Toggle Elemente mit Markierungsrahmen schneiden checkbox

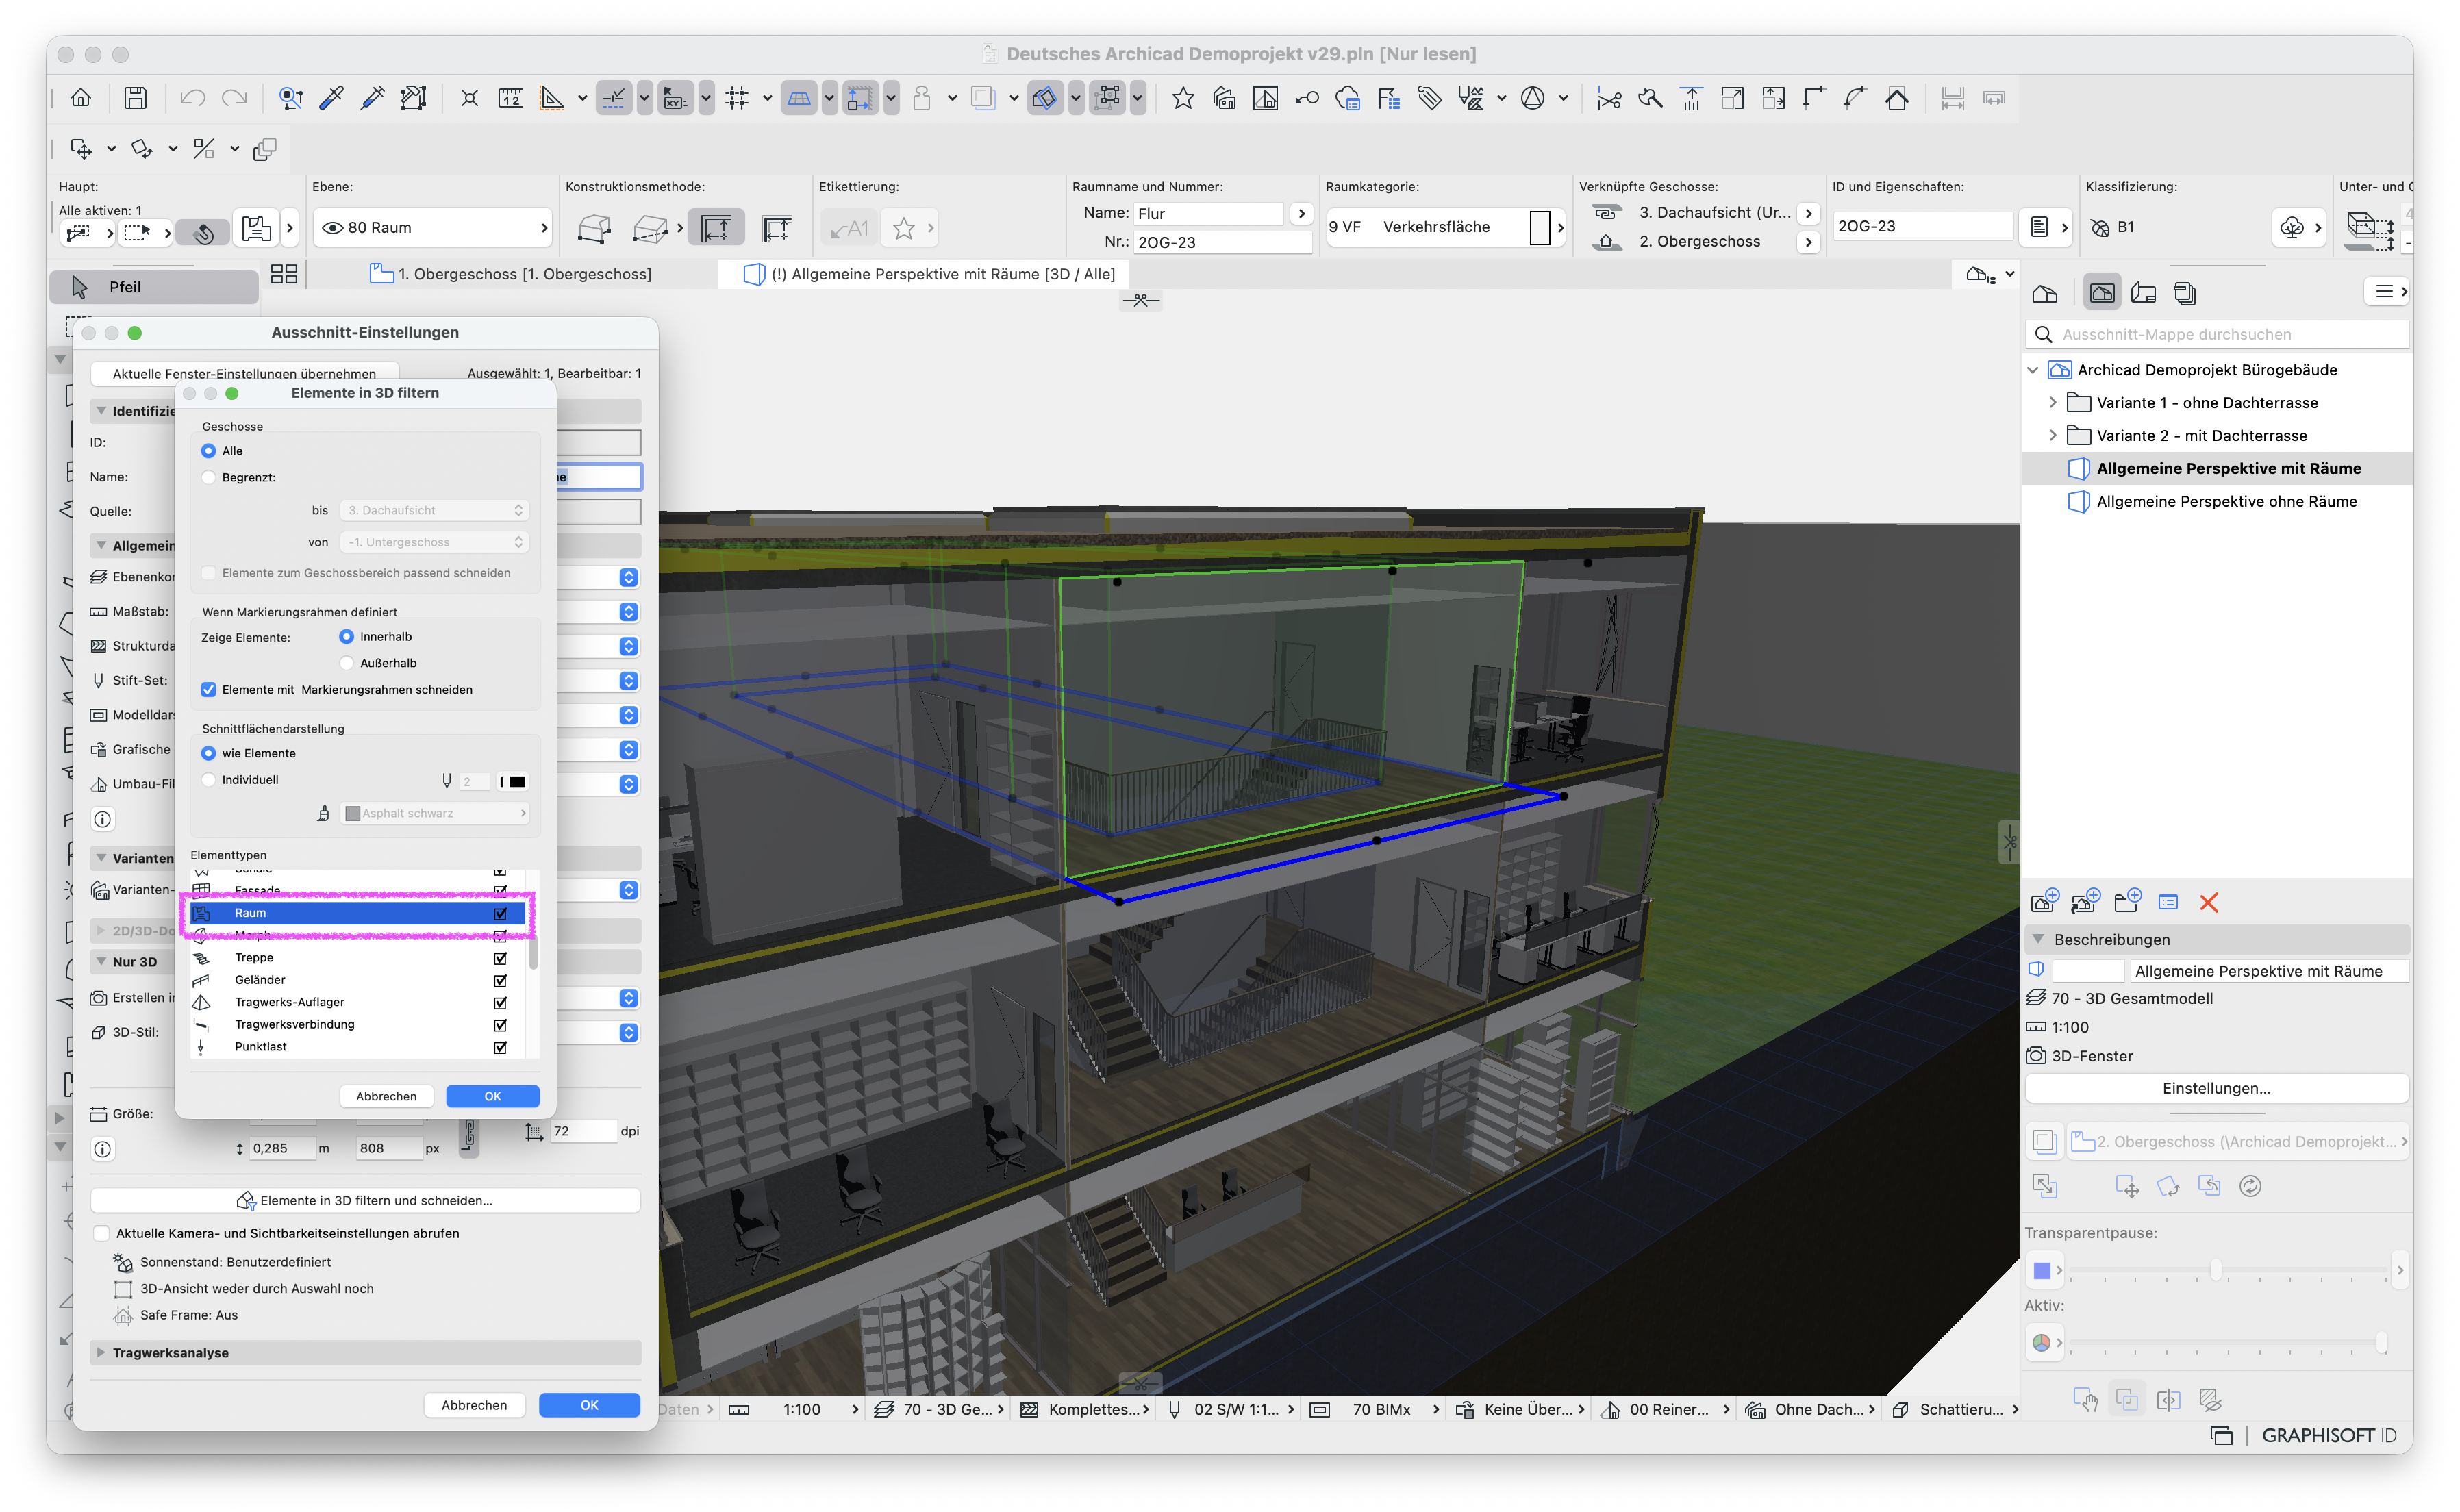pyautogui.click(x=208, y=690)
